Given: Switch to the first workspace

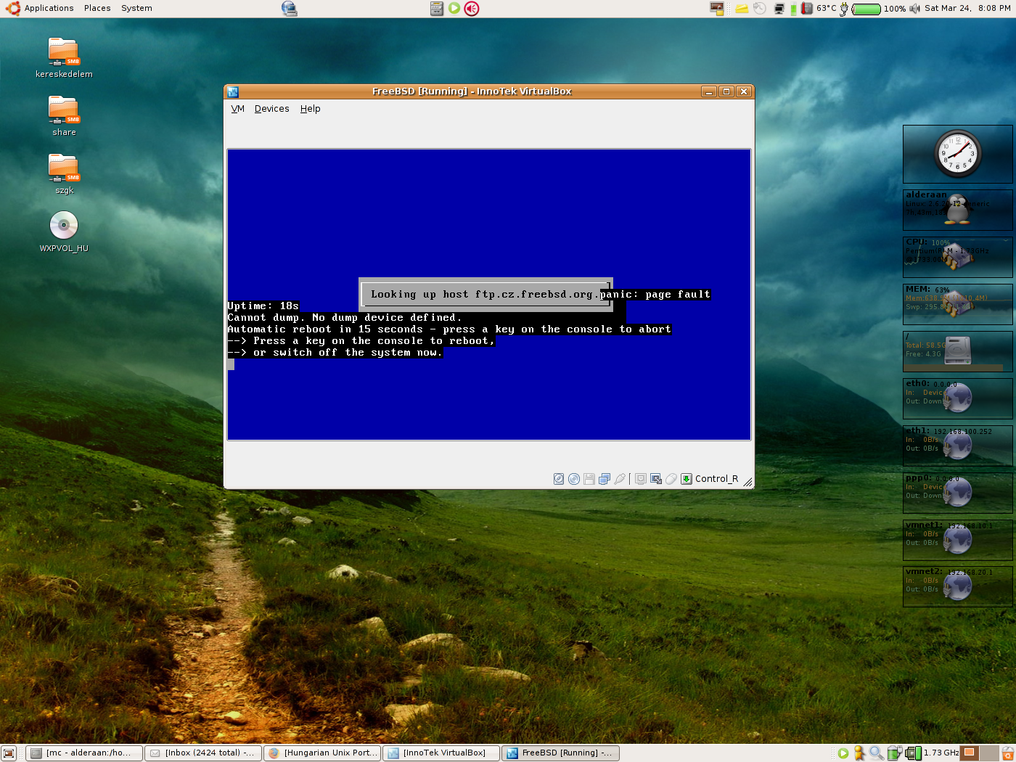Looking at the screenshot, I should tap(969, 753).
